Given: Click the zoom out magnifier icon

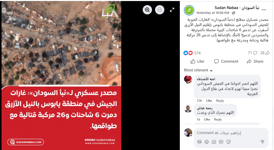Looking at the screenshot, I should pyautogui.click(x=160, y=10).
